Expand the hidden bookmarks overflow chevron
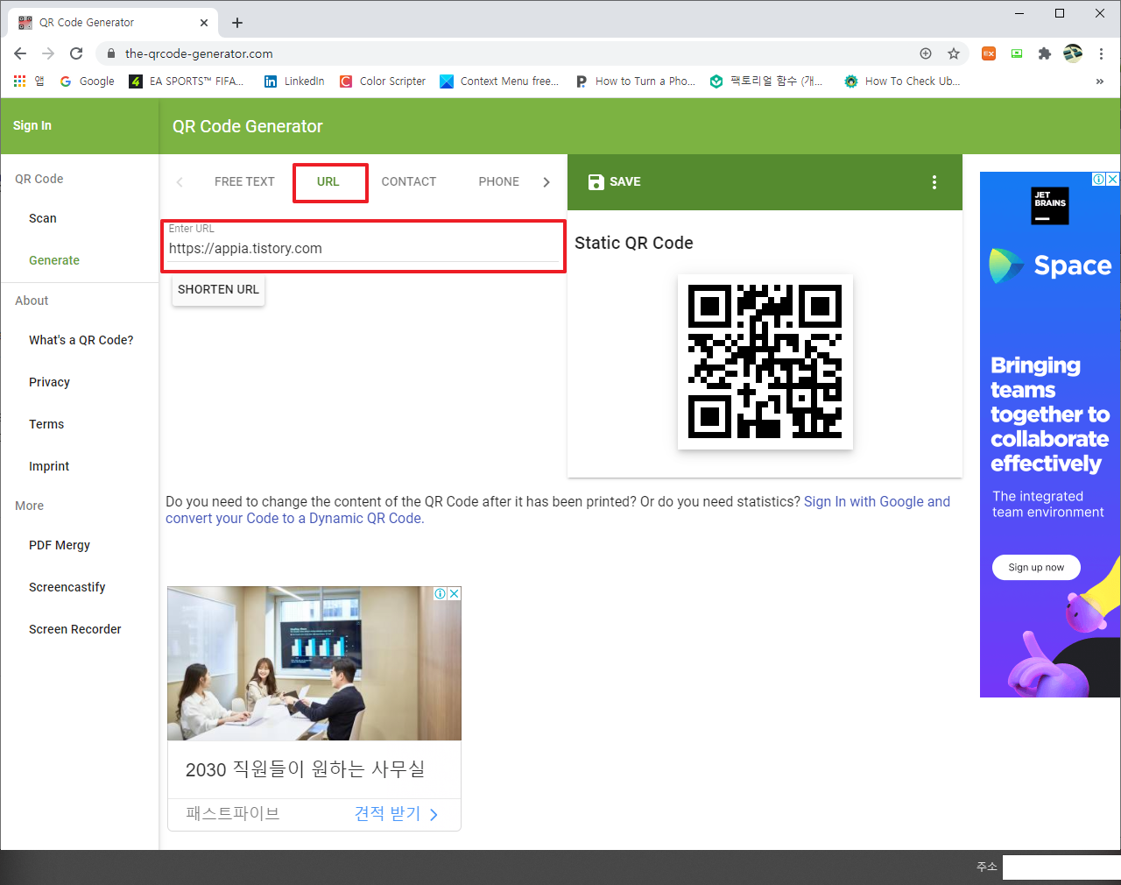The width and height of the screenshot is (1121, 885). (1099, 81)
